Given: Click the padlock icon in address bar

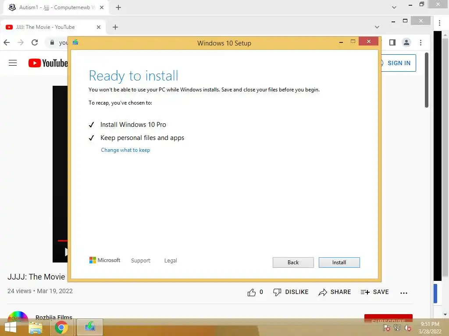Looking at the screenshot, I should click(x=52, y=42).
